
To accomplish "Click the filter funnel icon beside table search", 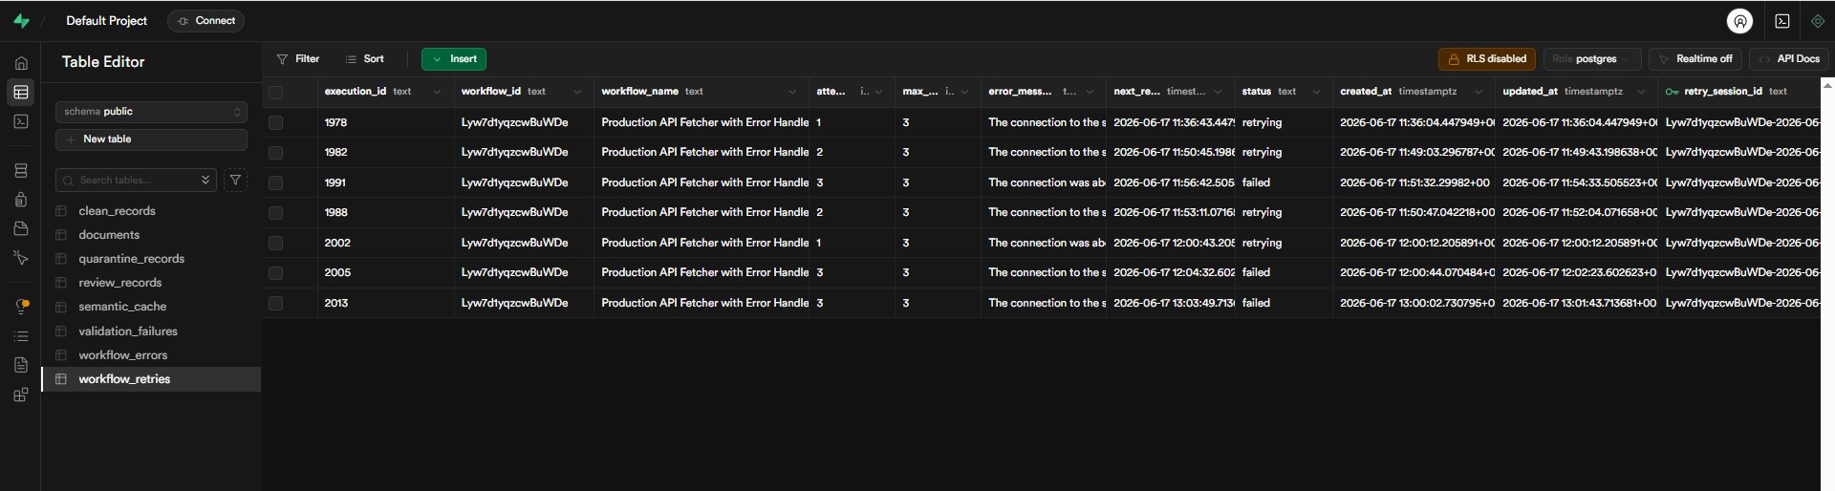I will 235,180.
